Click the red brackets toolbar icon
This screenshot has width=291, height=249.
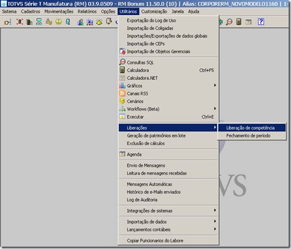pos(20,22)
